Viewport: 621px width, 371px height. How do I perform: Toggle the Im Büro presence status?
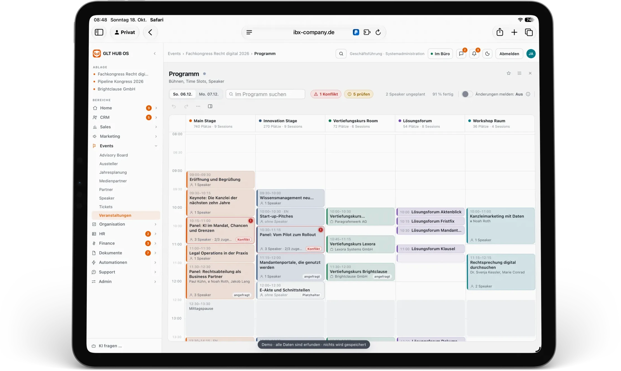point(440,54)
